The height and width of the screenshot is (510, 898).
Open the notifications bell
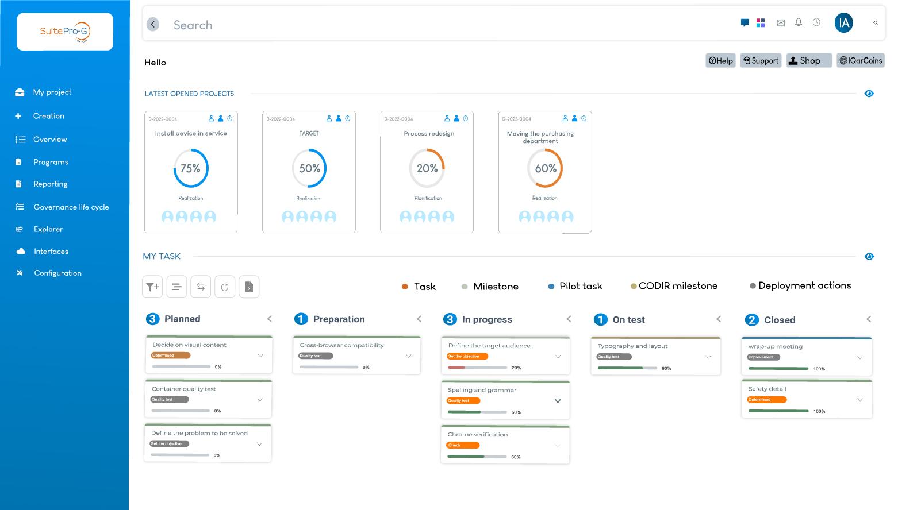coord(799,22)
